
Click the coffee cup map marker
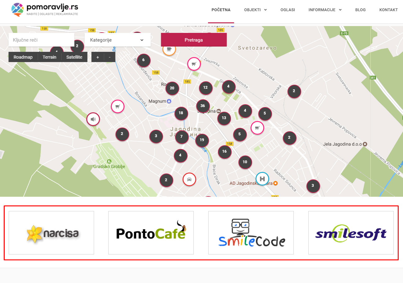coord(169,49)
